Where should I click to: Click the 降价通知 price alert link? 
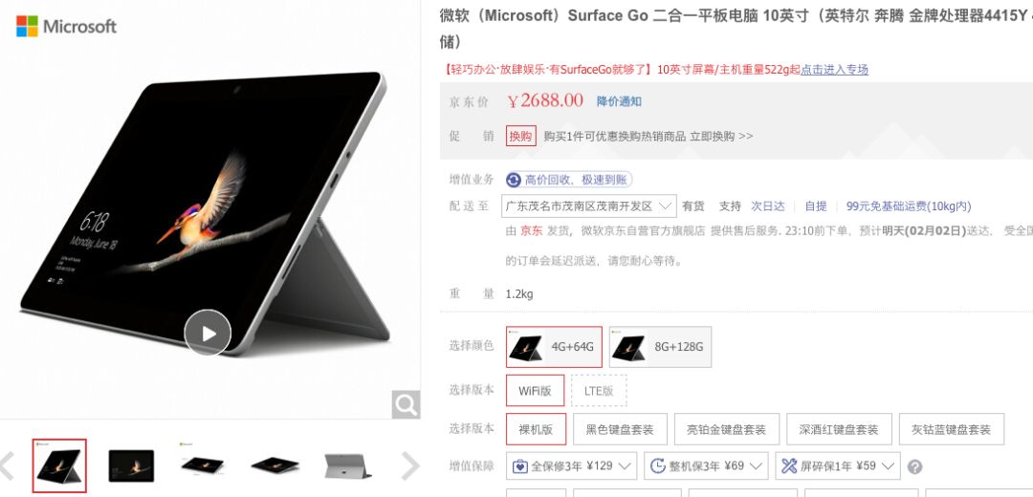[619, 101]
